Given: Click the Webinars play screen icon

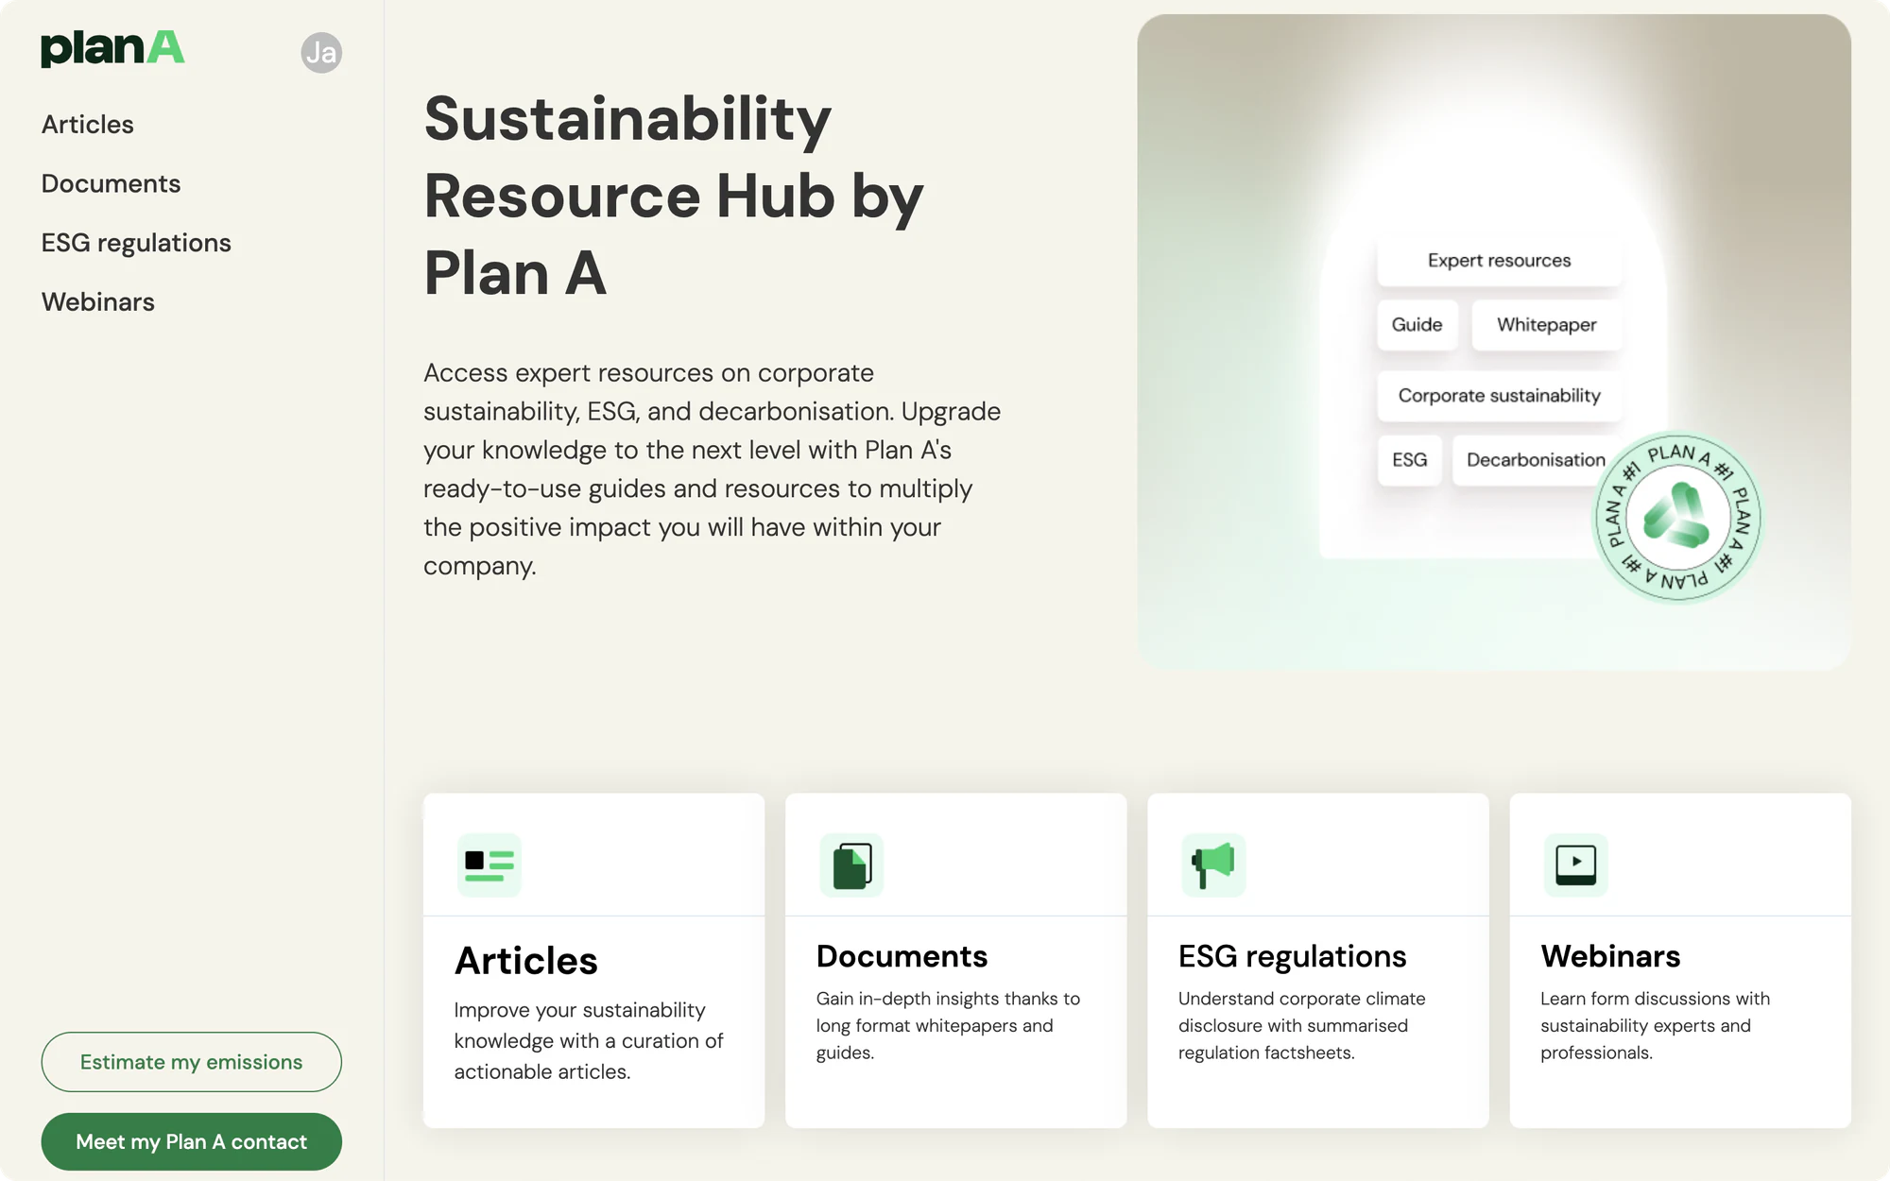Looking at the screenshot, I should (1575, 864).
